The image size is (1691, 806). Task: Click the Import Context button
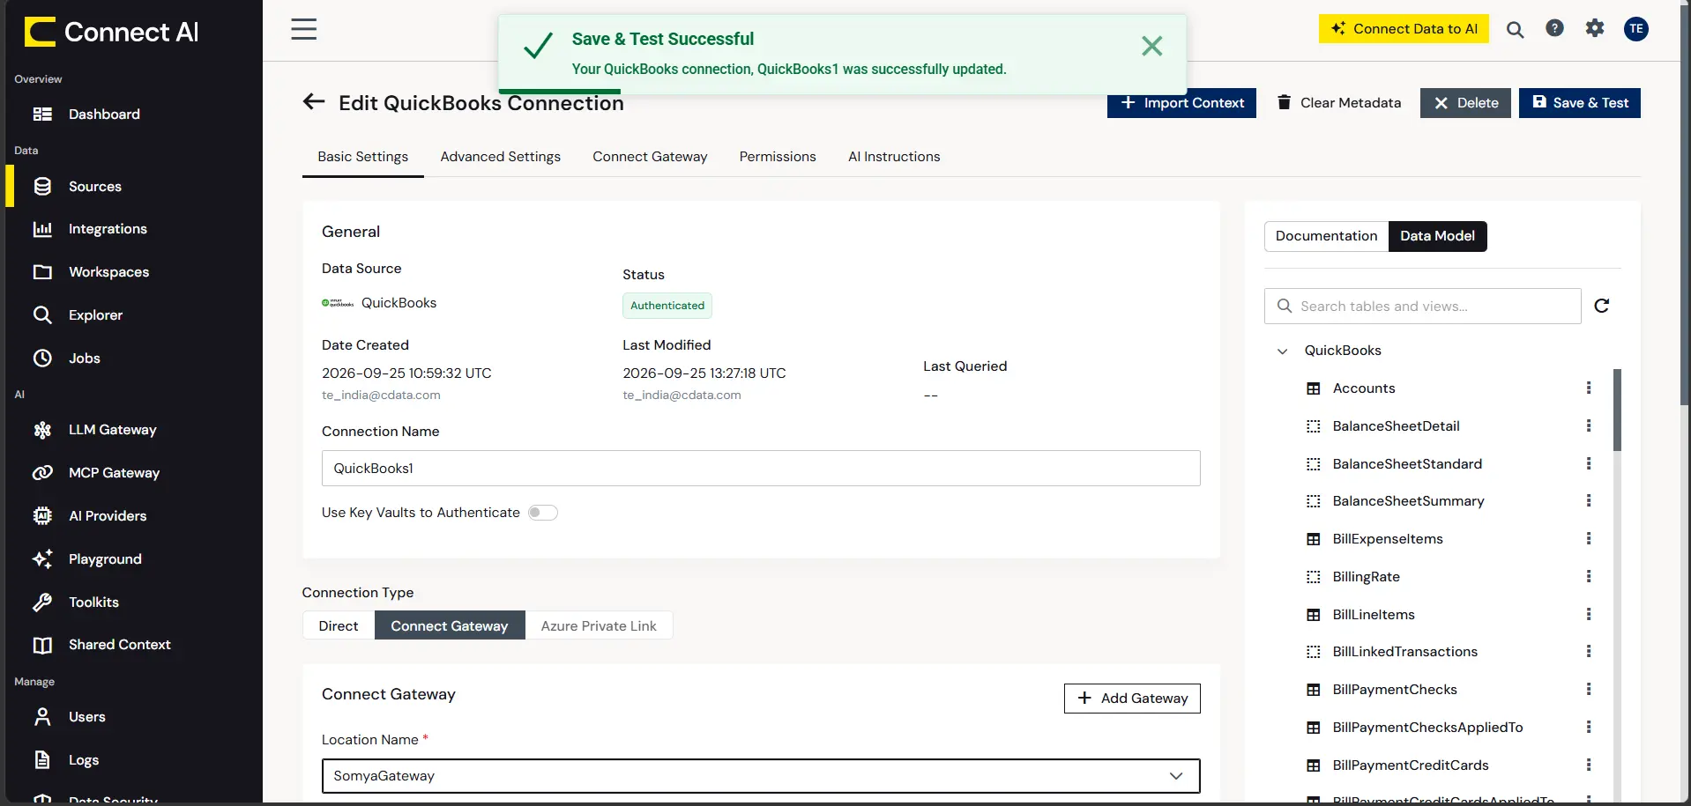pos(1181,105)
